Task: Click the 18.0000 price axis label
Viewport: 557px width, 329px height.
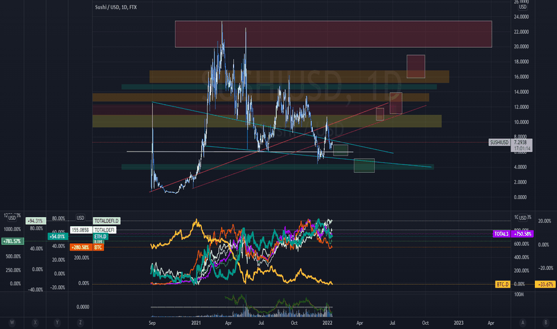Action: [521, 62]
